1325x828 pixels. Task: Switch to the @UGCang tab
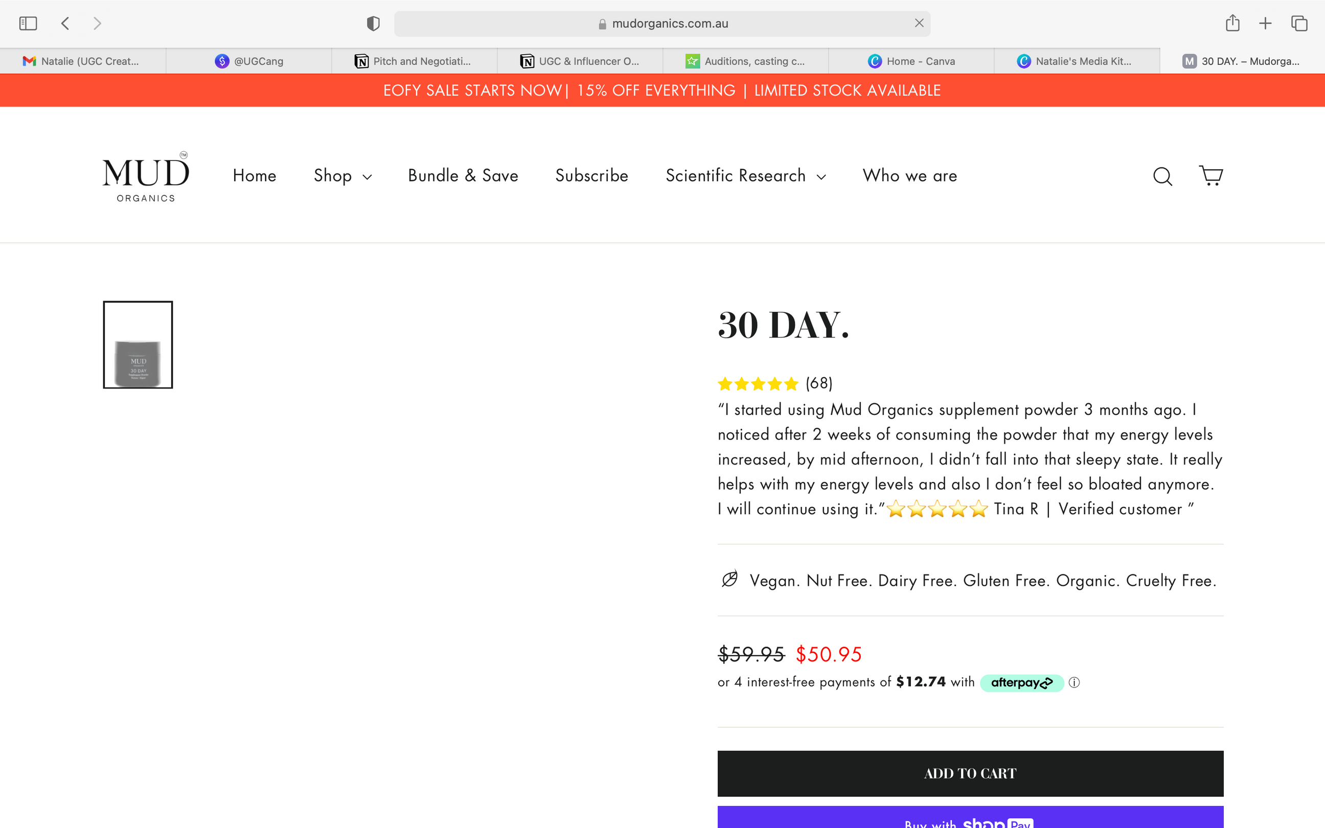(x=249, y=61)
